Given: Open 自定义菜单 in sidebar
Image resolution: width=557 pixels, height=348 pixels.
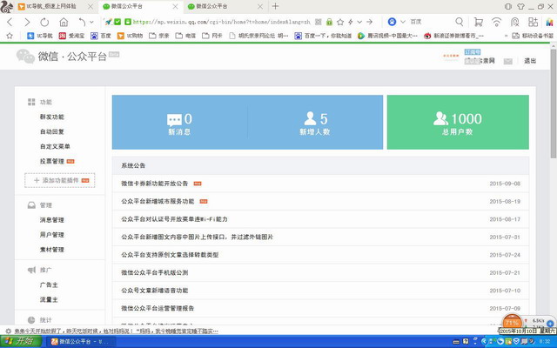Looking at the screenshot, I should click(x=55, y=146).
